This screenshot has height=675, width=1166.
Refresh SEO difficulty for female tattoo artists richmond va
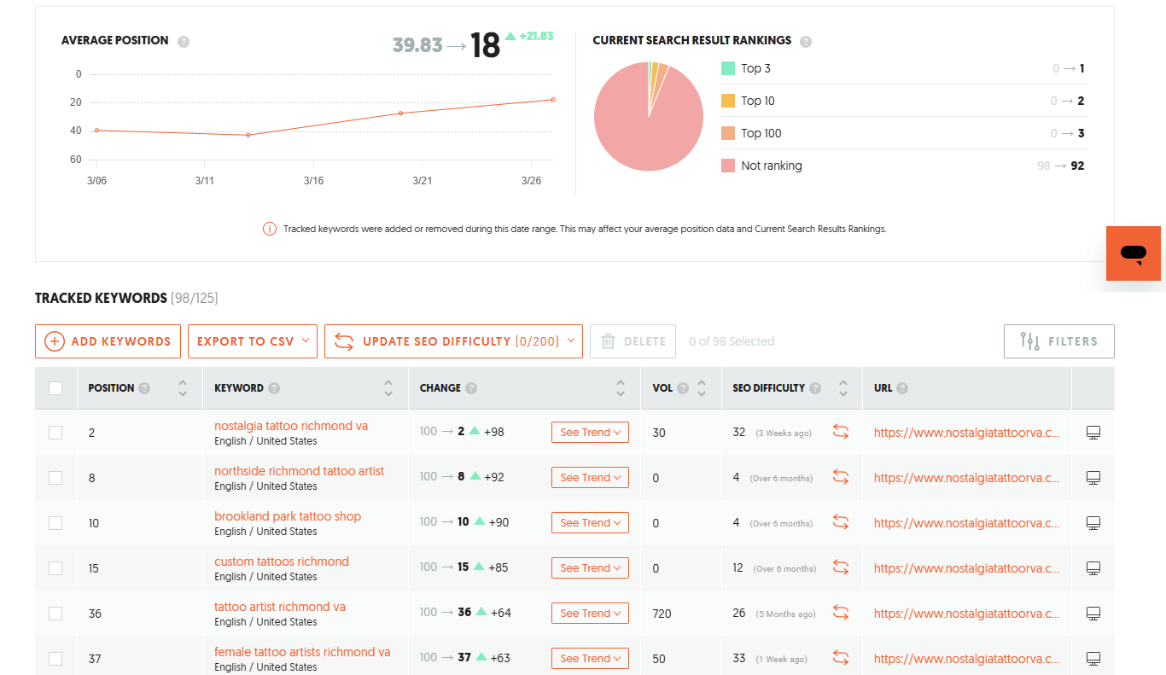[841, 659]
